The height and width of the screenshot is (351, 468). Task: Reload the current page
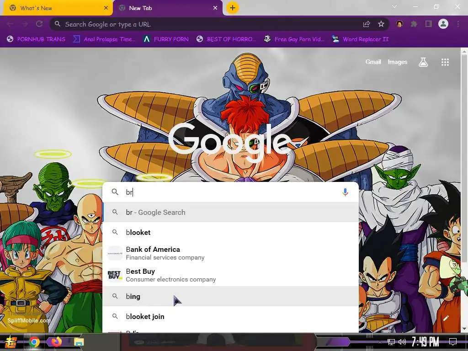click(39, 24)
